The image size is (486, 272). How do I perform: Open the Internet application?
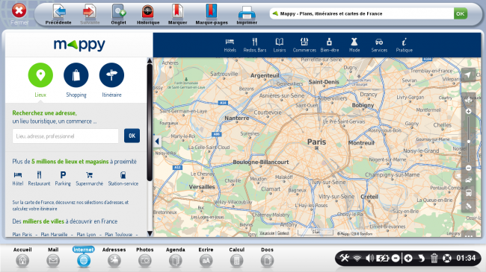[x=84, y=257]
